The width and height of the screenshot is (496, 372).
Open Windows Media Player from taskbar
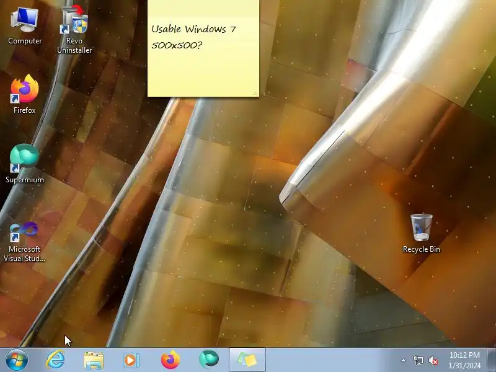(x=131, y=360)
